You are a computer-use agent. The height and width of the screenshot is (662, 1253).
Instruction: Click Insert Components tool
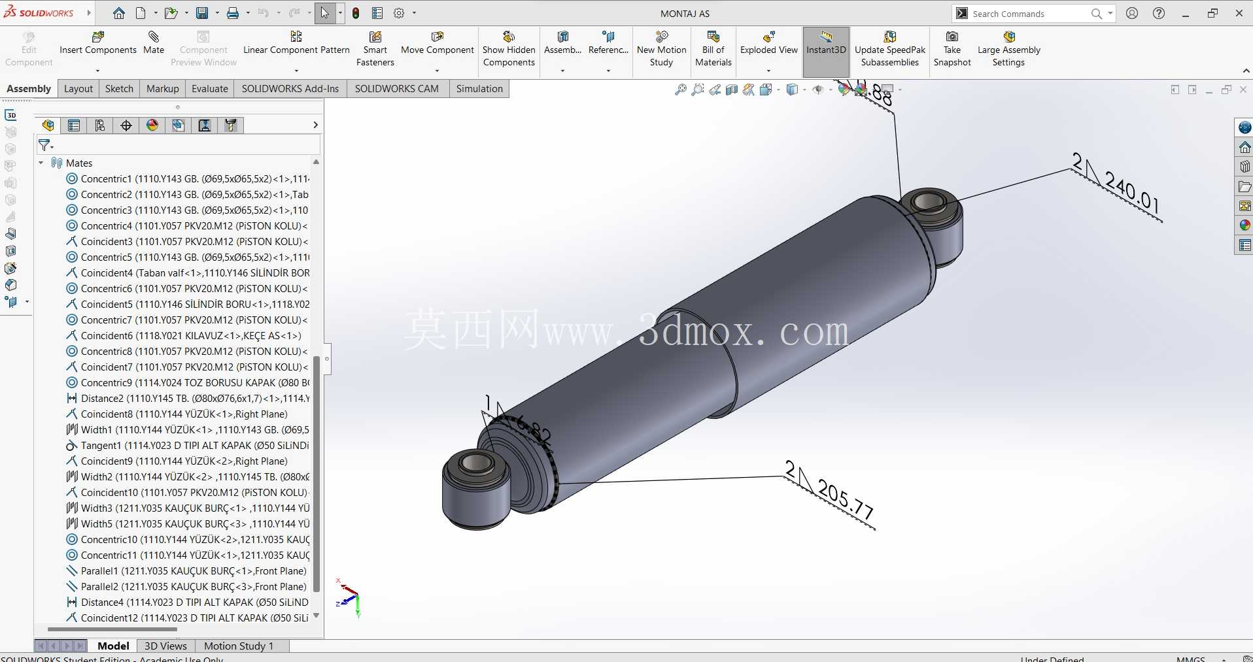coord(98,43)
